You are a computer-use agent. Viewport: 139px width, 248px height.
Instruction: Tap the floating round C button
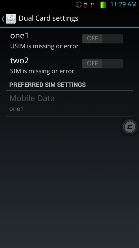pyautogui.click(x=130, y=127)
